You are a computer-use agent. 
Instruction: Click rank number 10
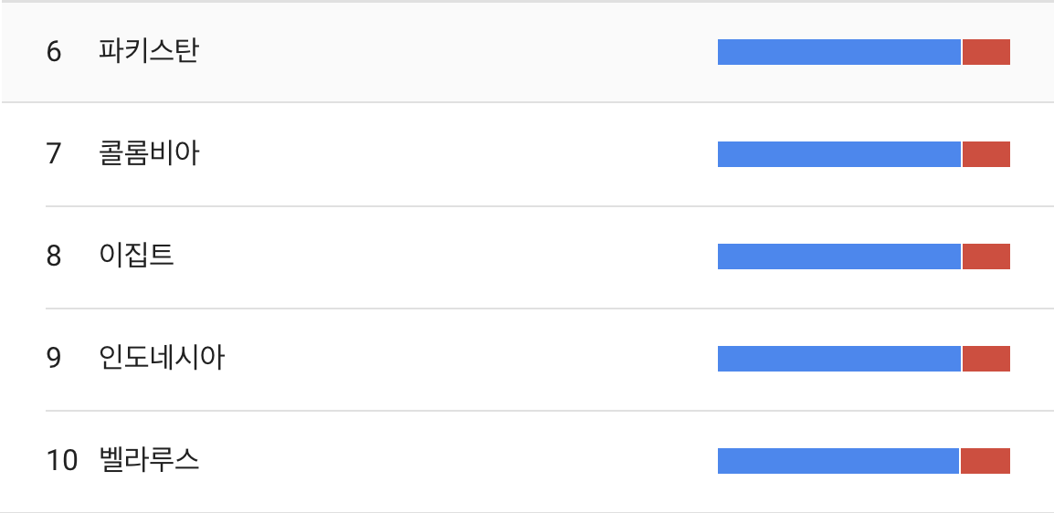(62, 461)
